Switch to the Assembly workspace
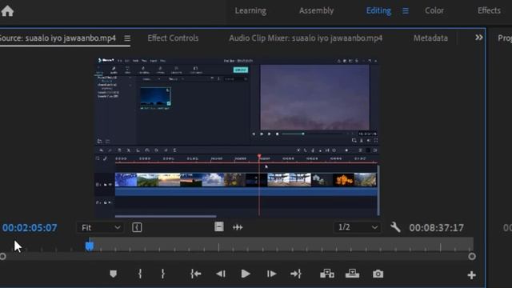512x288 pixels. point(316,10)
